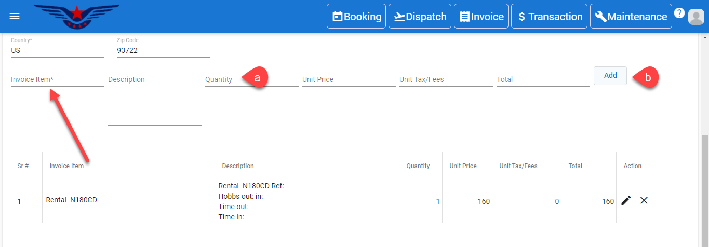
Task: Click the Zip Code field showing 93722
Action: (x=163, y=51)
